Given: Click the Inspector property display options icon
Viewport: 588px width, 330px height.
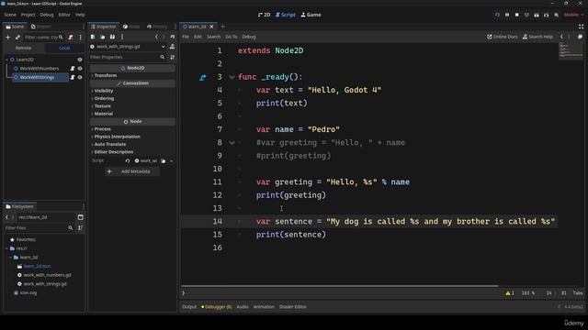Looking at the screenshot, I should tap(172, 57).
